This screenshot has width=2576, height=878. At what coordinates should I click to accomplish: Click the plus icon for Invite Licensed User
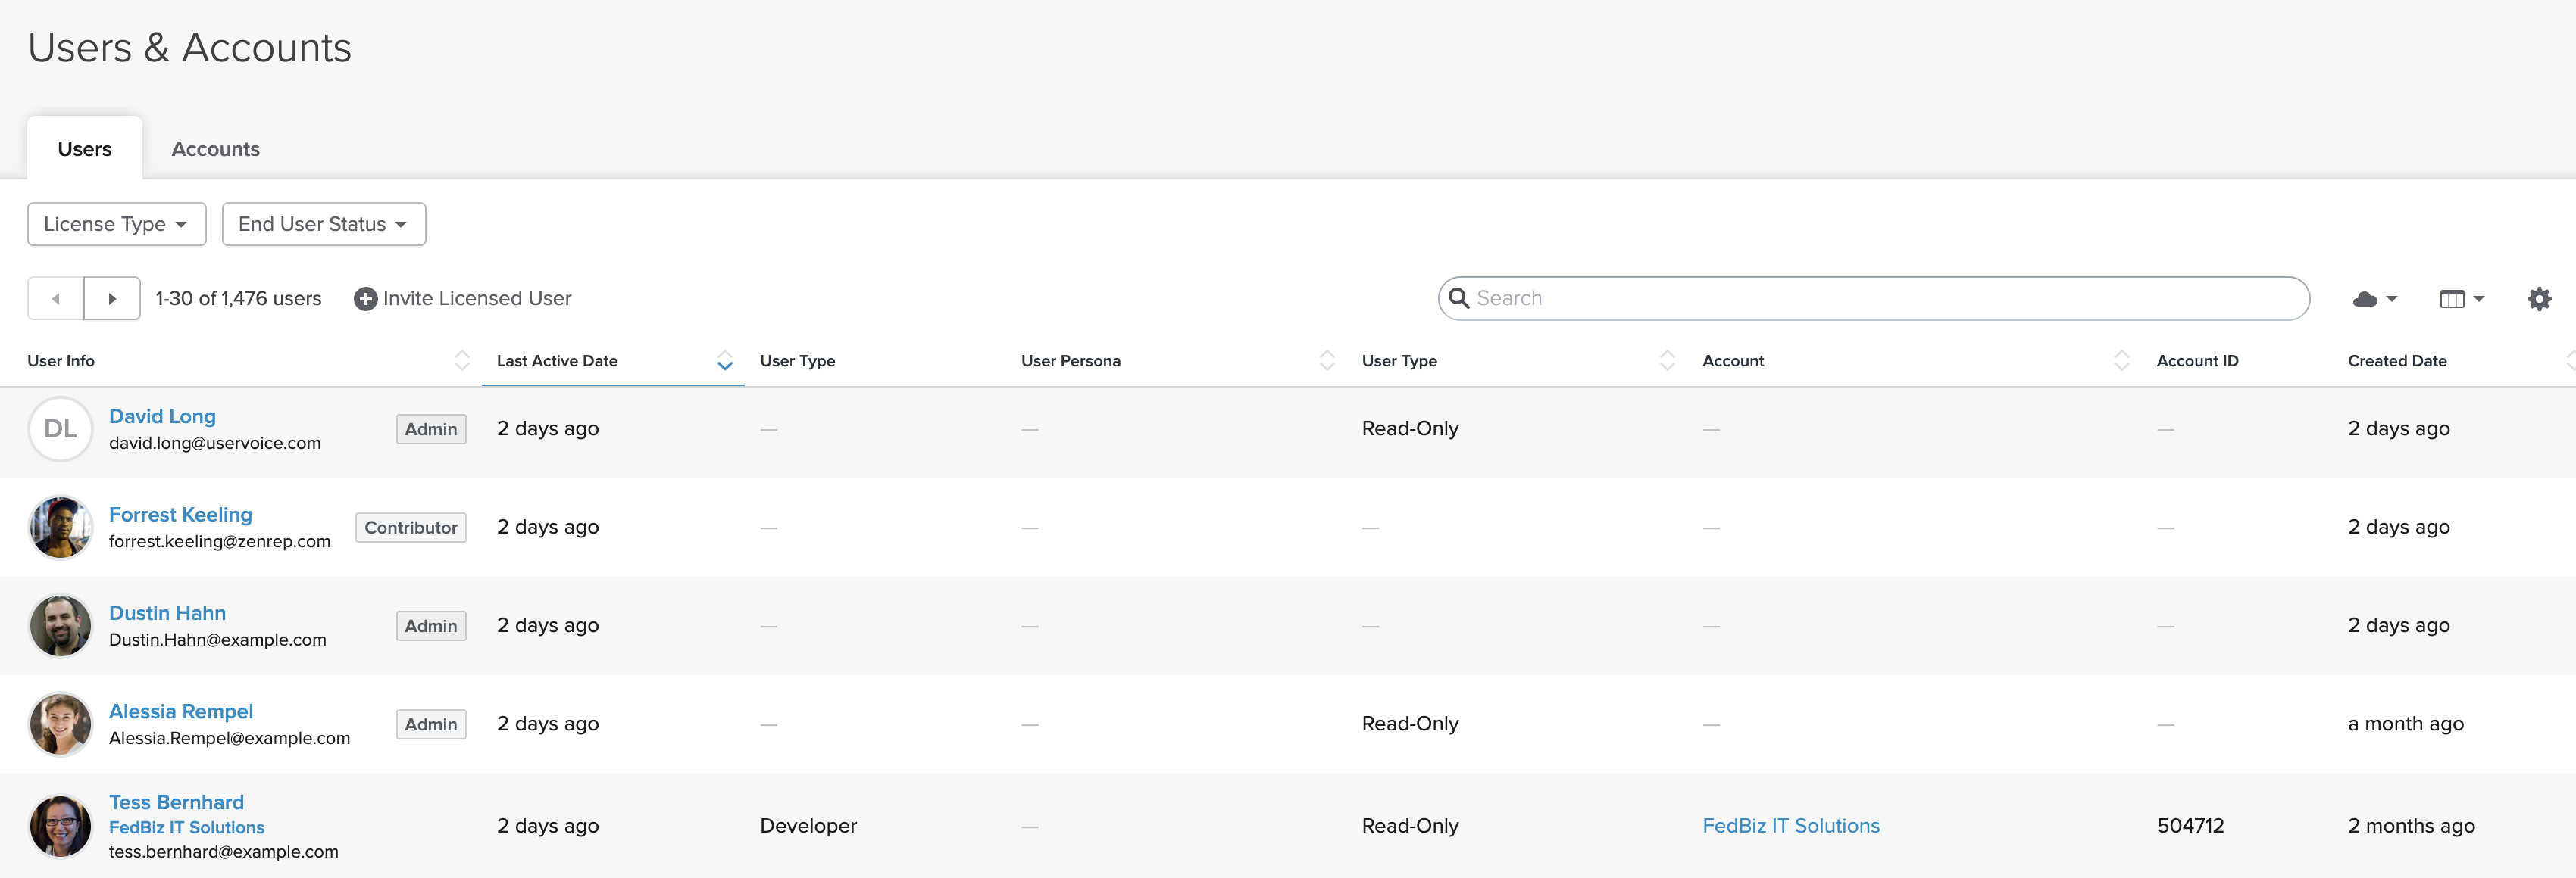(365, 299)
